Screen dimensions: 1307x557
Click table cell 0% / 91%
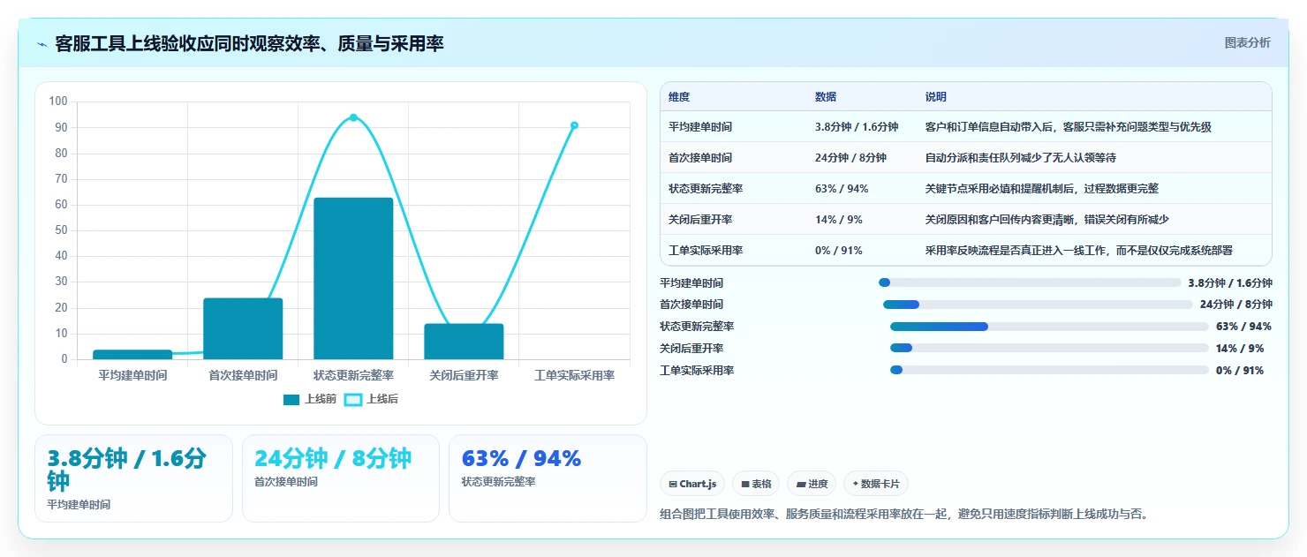[839, 251]
